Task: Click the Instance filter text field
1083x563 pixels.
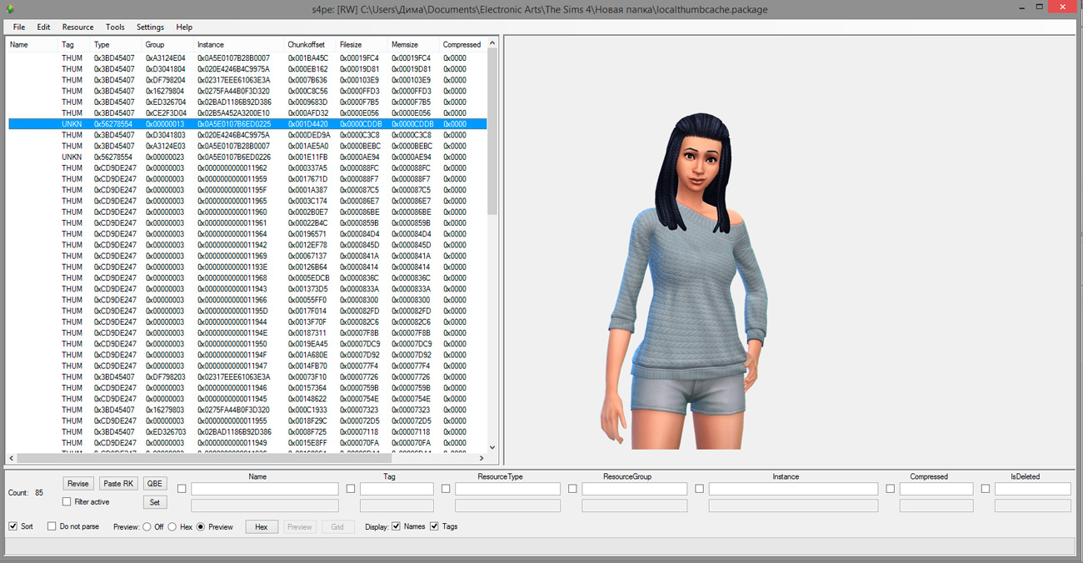Action: point(793,490)
